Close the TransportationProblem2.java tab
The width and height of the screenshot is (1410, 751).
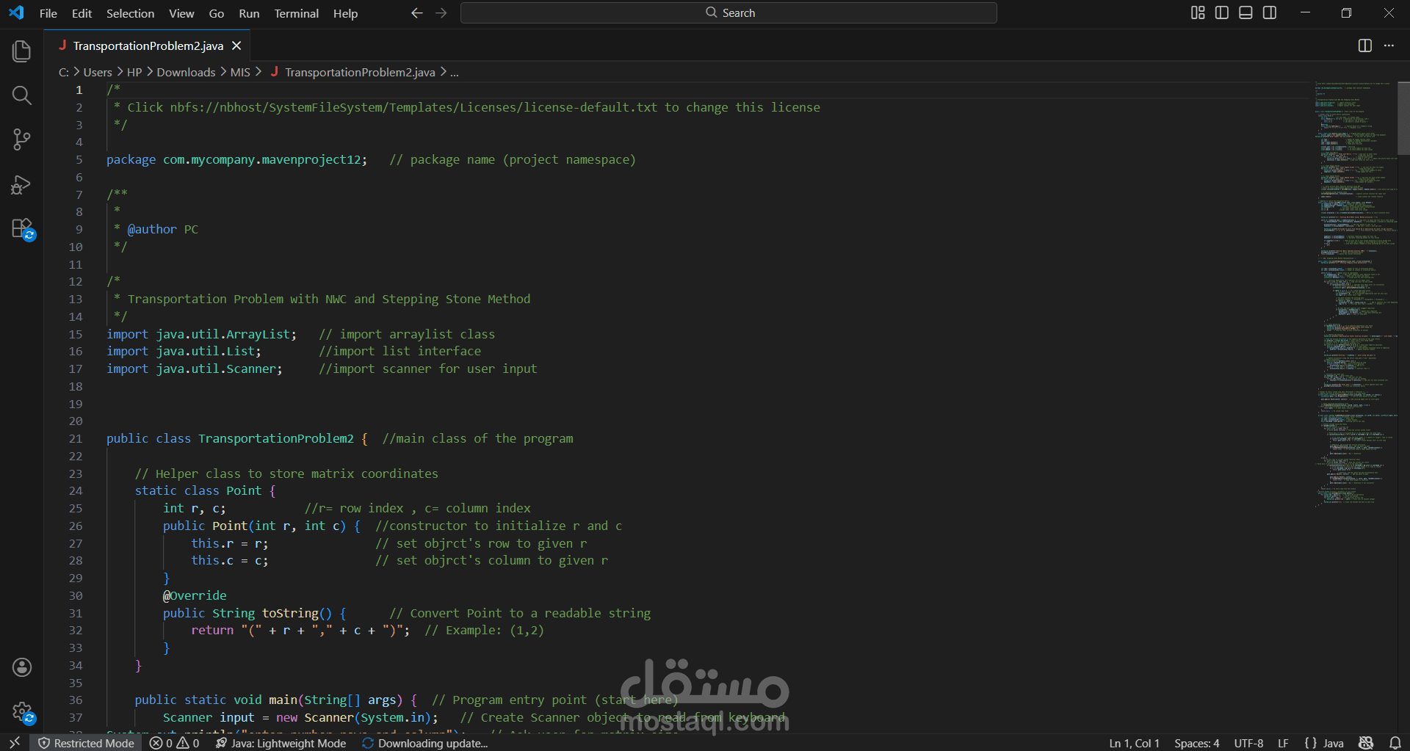coord(236,46)
